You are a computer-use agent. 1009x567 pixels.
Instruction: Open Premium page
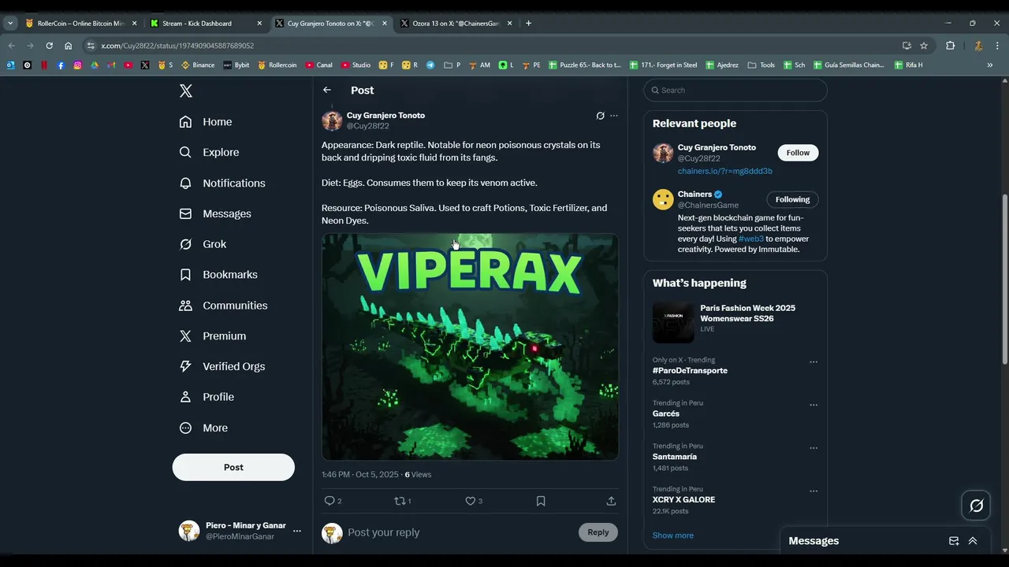pyautogui.click(x=213, y=336)
